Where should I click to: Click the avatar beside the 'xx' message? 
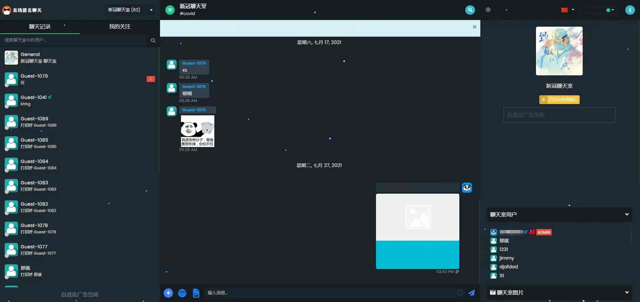172,65
